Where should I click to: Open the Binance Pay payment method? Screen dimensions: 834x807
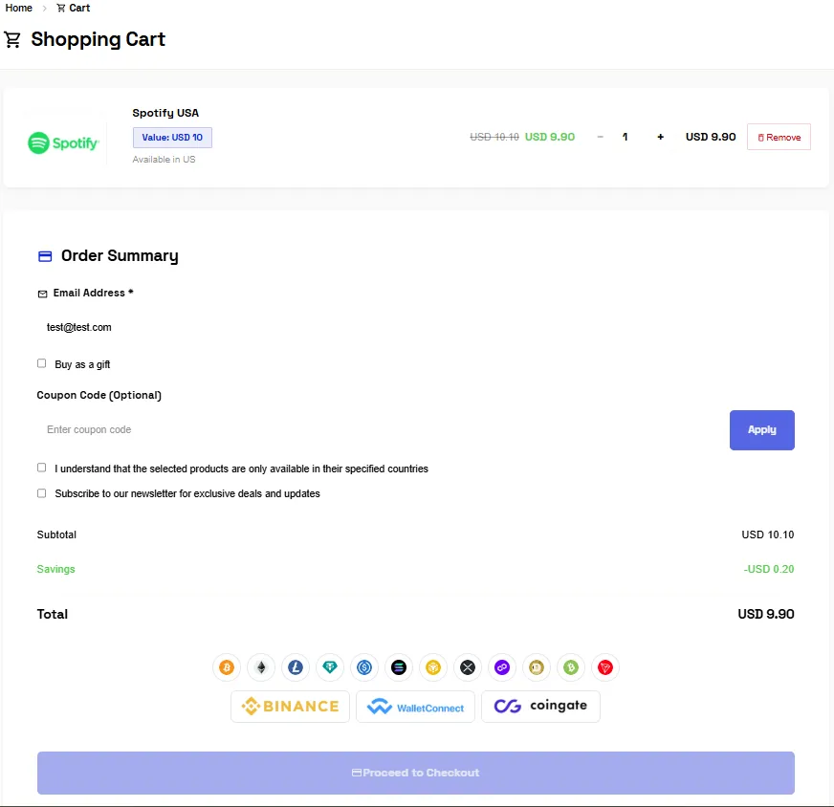[290, 706]
